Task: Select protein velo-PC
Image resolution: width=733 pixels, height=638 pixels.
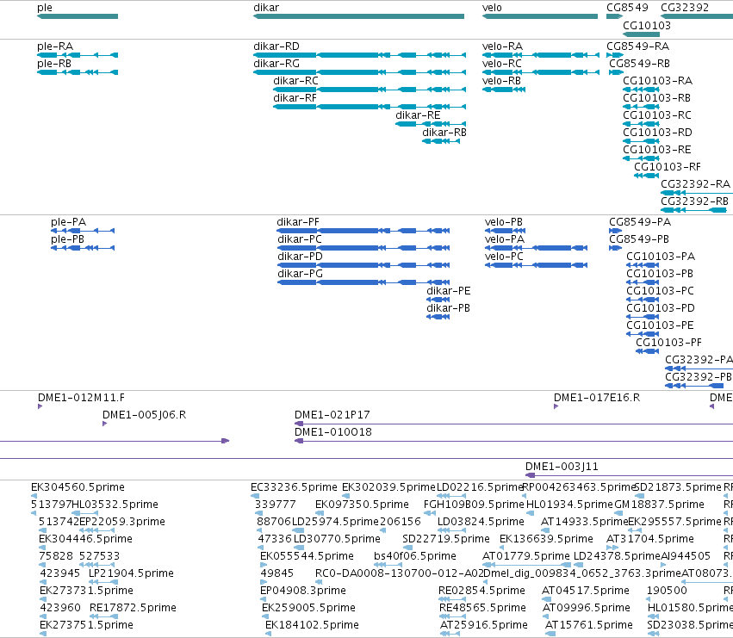Action: (x=504, y=257)
